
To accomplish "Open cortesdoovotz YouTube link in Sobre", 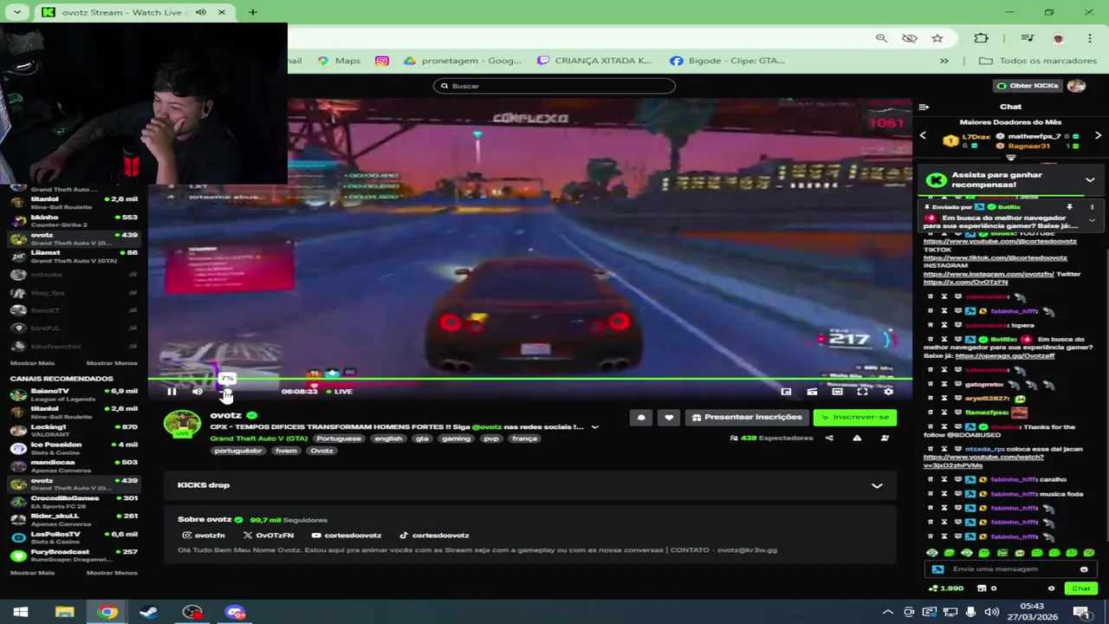I will (347, 536).
